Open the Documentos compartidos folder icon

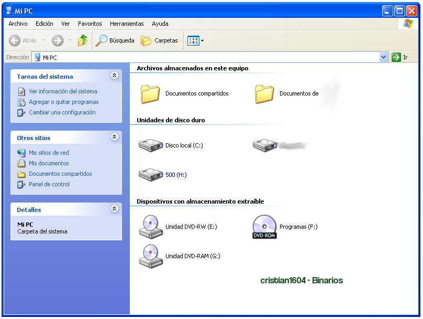(x=150, y=94)
